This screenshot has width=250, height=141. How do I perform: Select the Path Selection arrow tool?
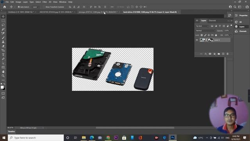point(3,63)
